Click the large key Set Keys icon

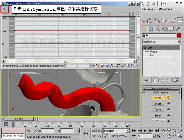coord(85,133)
